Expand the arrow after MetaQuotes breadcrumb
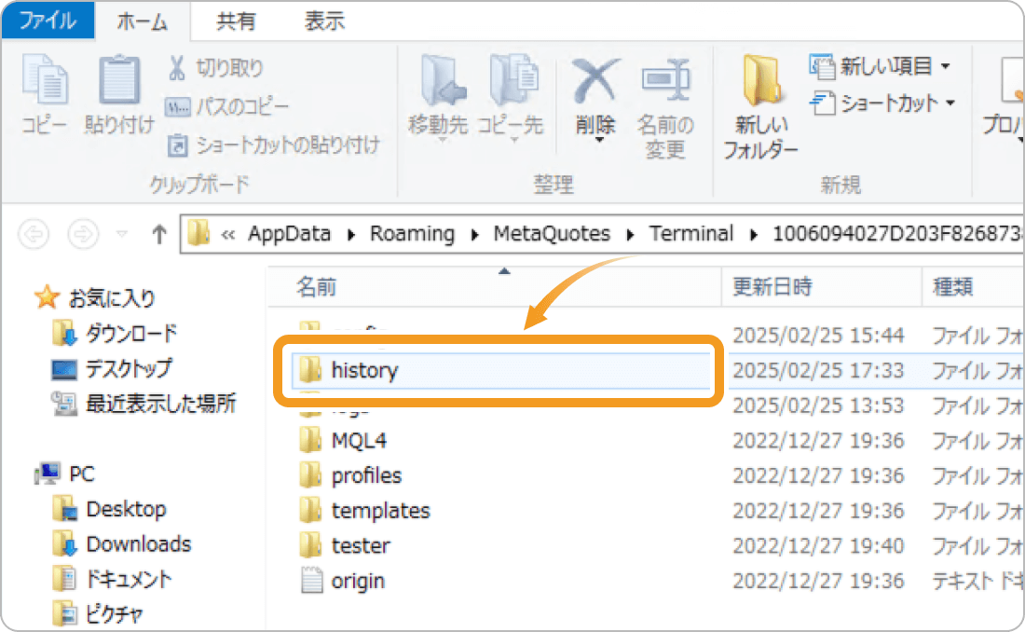Image resolution: width=1025 pixels, height=632 pixels. pos(630,234)
